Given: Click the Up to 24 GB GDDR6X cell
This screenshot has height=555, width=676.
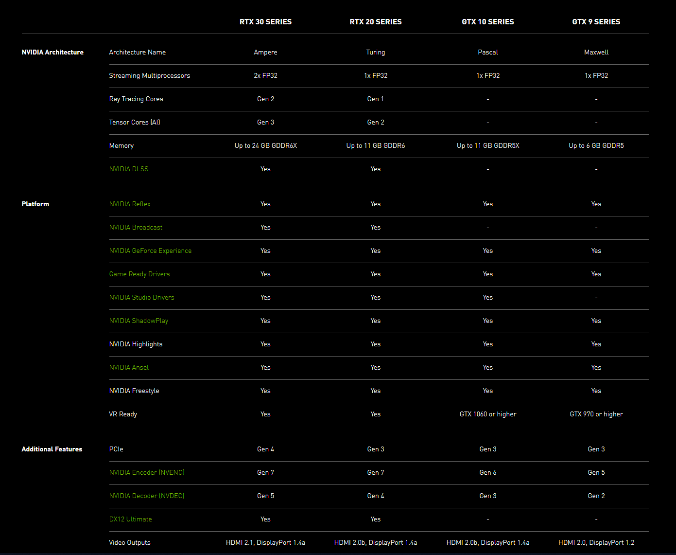Looking at the screenshot, I should (x=265, y=145).
